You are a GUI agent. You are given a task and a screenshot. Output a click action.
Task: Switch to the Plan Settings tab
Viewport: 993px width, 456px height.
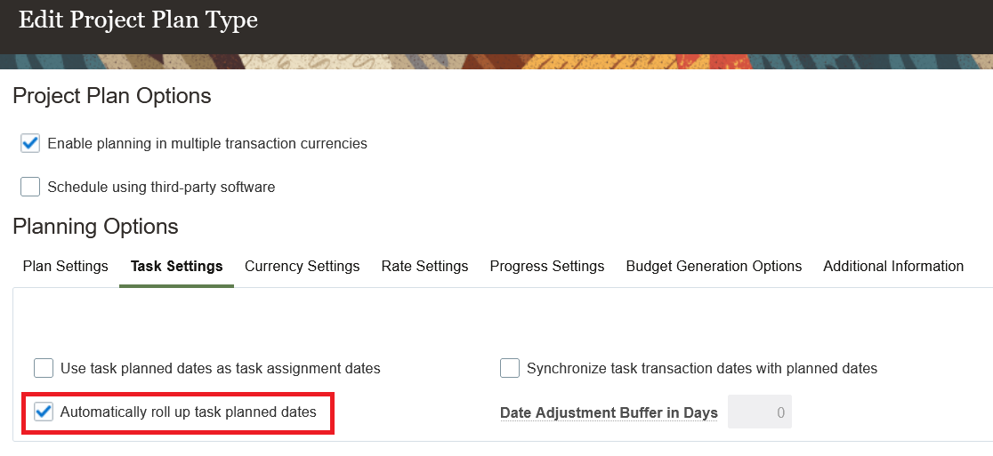click(x=65, y=267)
